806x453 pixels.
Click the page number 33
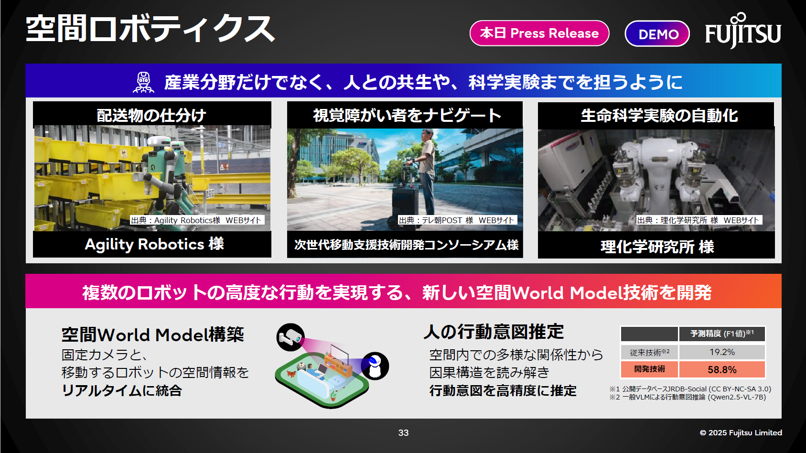(x=403, y=433)
